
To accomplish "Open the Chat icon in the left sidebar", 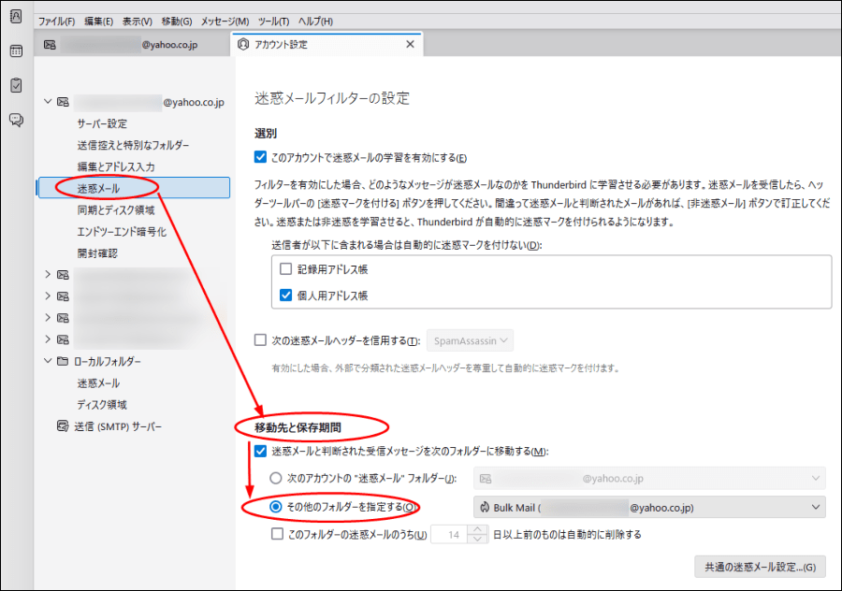I will point(16,120).
